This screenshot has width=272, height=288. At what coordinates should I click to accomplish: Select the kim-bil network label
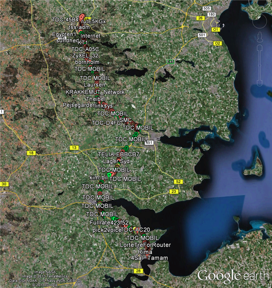pos(98,178)
